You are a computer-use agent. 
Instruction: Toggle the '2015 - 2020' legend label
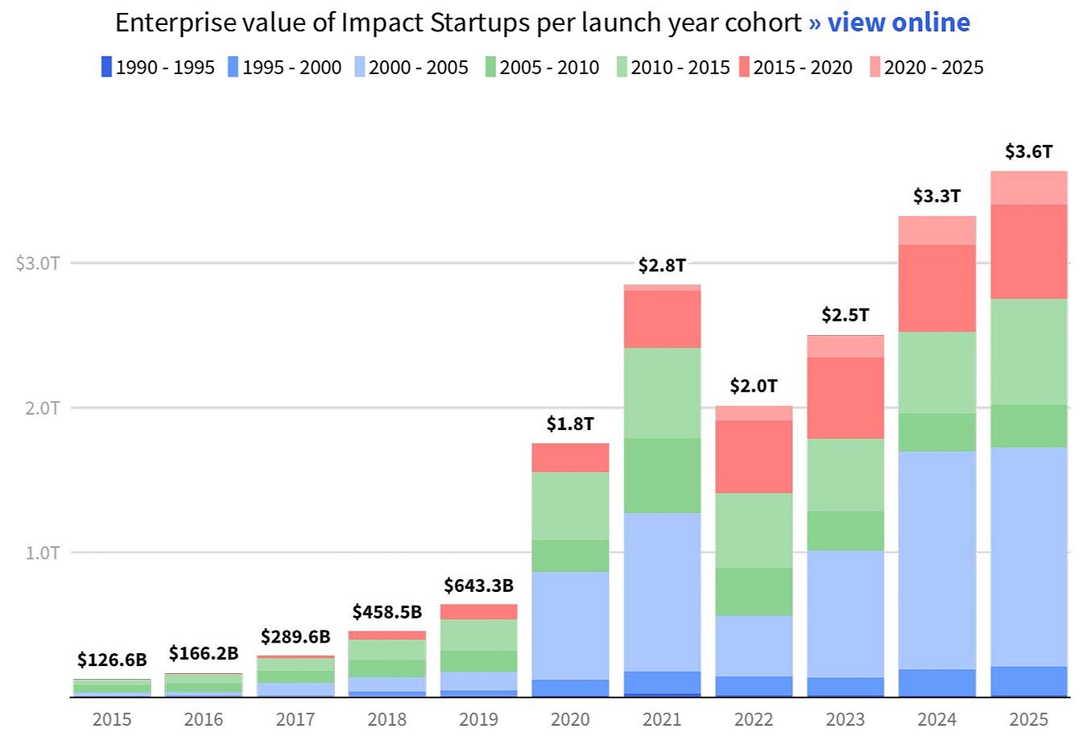coord(803,68)
